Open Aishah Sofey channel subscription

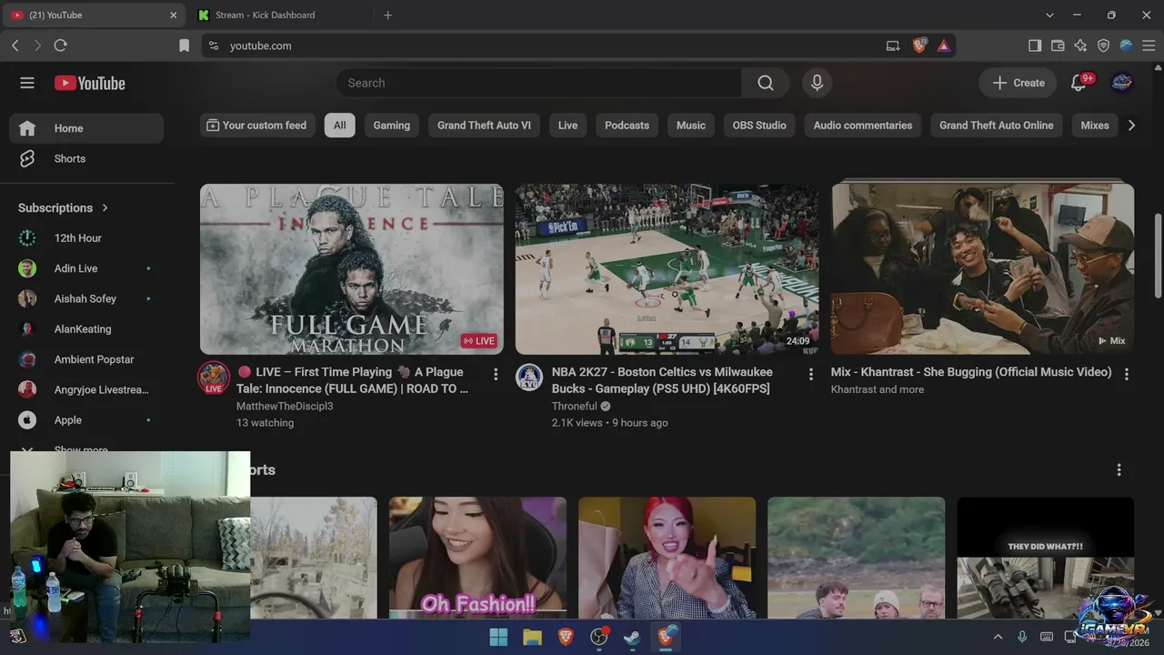[x=86, y=298]
